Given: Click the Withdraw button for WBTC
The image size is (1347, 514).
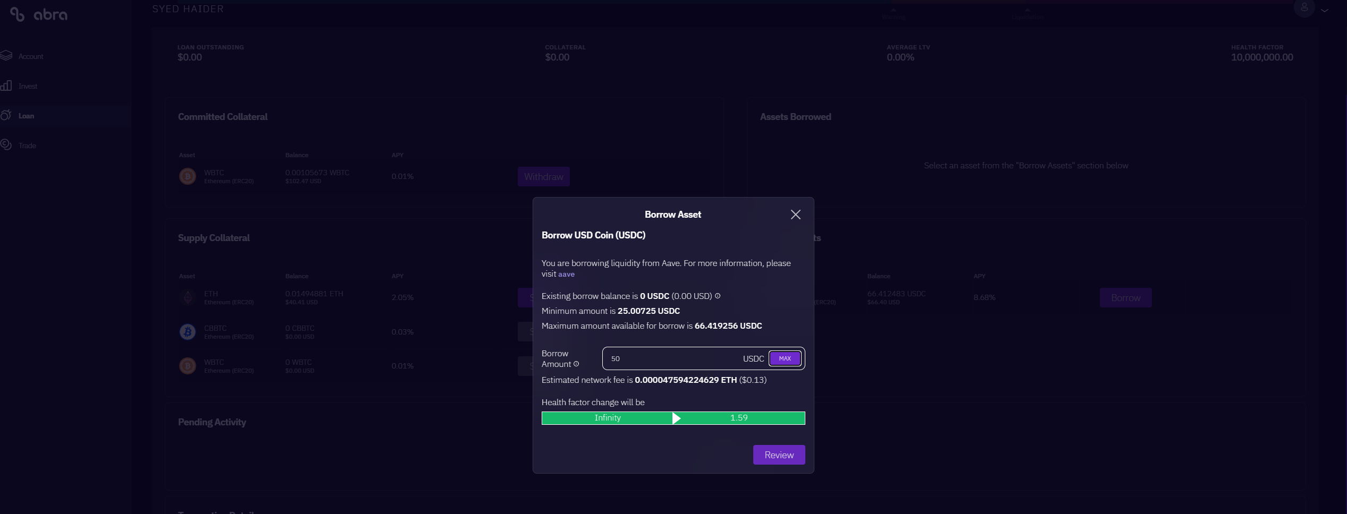Looking at the screenshot, I should [x=543, y=177].
